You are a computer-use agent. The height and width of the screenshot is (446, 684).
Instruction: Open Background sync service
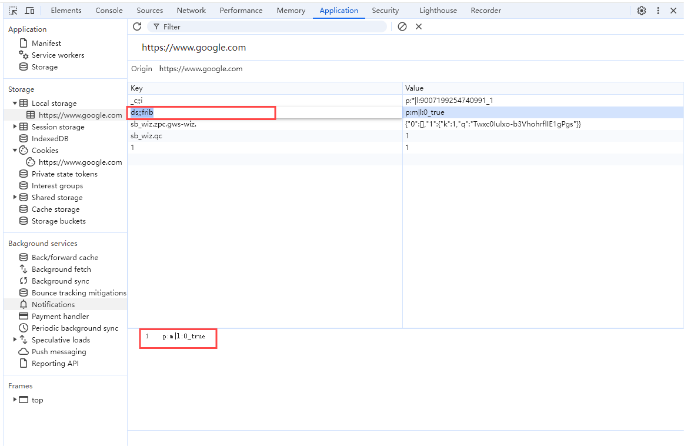(x=60, y=281)
